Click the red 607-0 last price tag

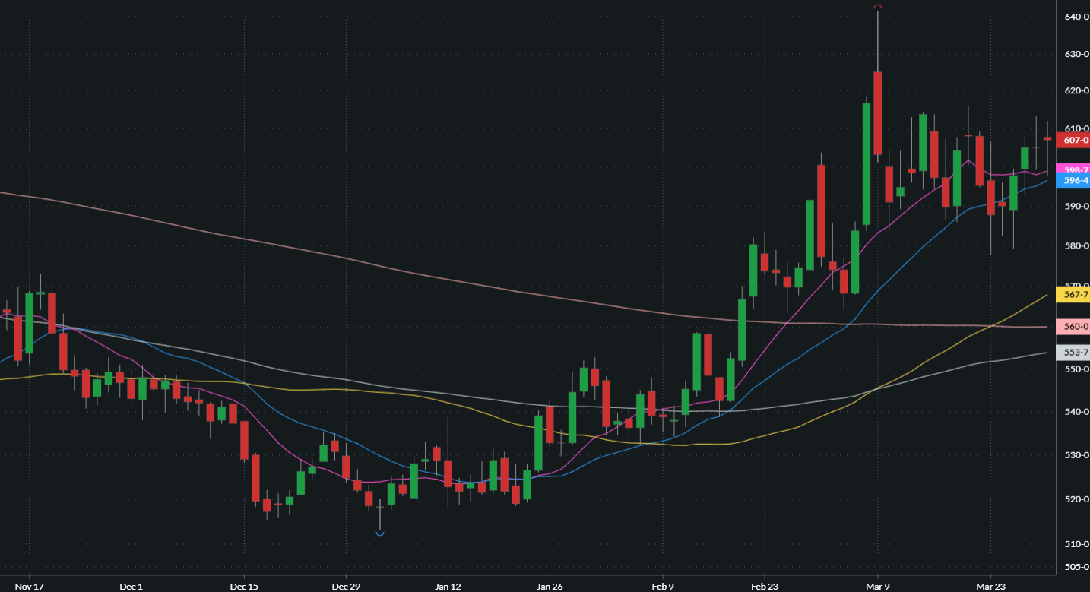(1075, 140)
